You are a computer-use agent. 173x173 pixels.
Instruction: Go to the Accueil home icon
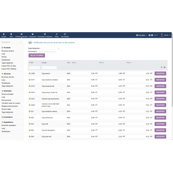(4, 34)
